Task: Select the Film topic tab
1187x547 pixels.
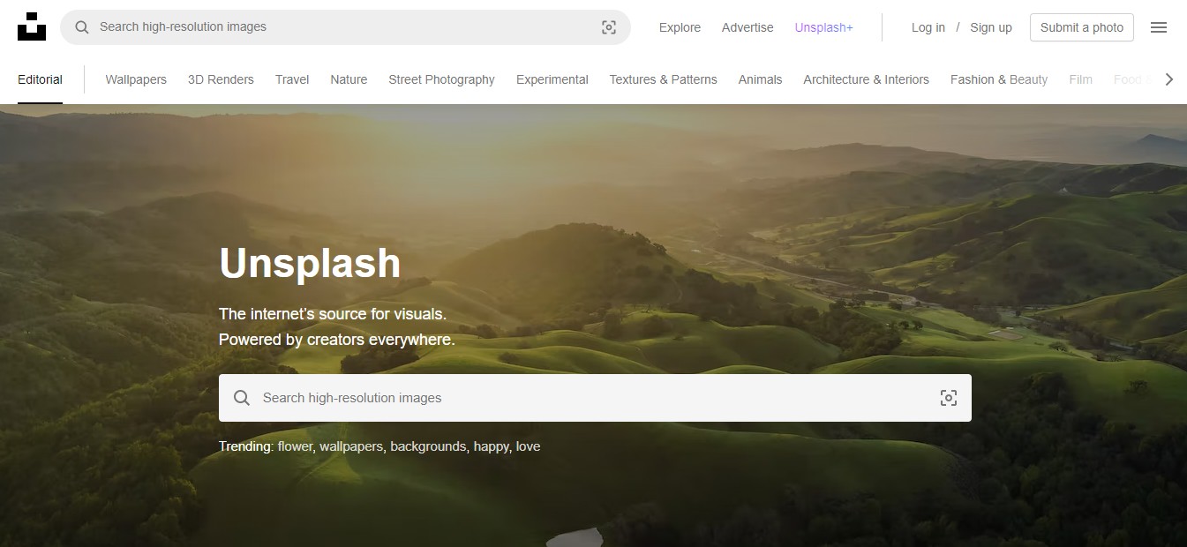Action: 1080,79
